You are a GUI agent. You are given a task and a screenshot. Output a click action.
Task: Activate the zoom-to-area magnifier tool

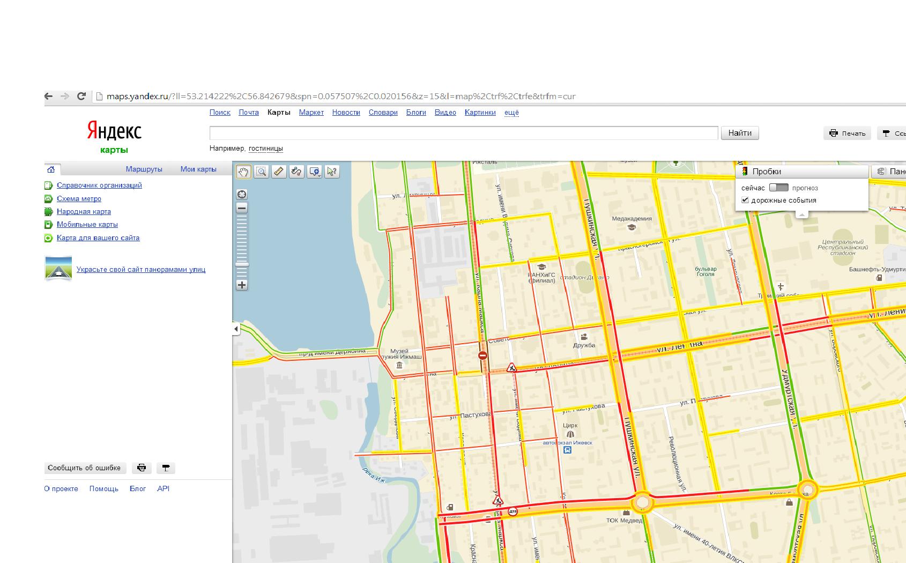pos(261,172)
